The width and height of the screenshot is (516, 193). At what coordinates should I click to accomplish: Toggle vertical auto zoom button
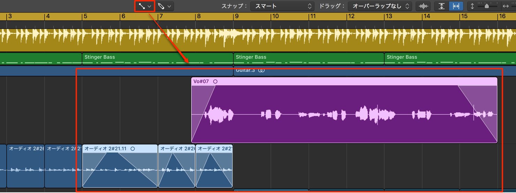[x=441, y=6]
